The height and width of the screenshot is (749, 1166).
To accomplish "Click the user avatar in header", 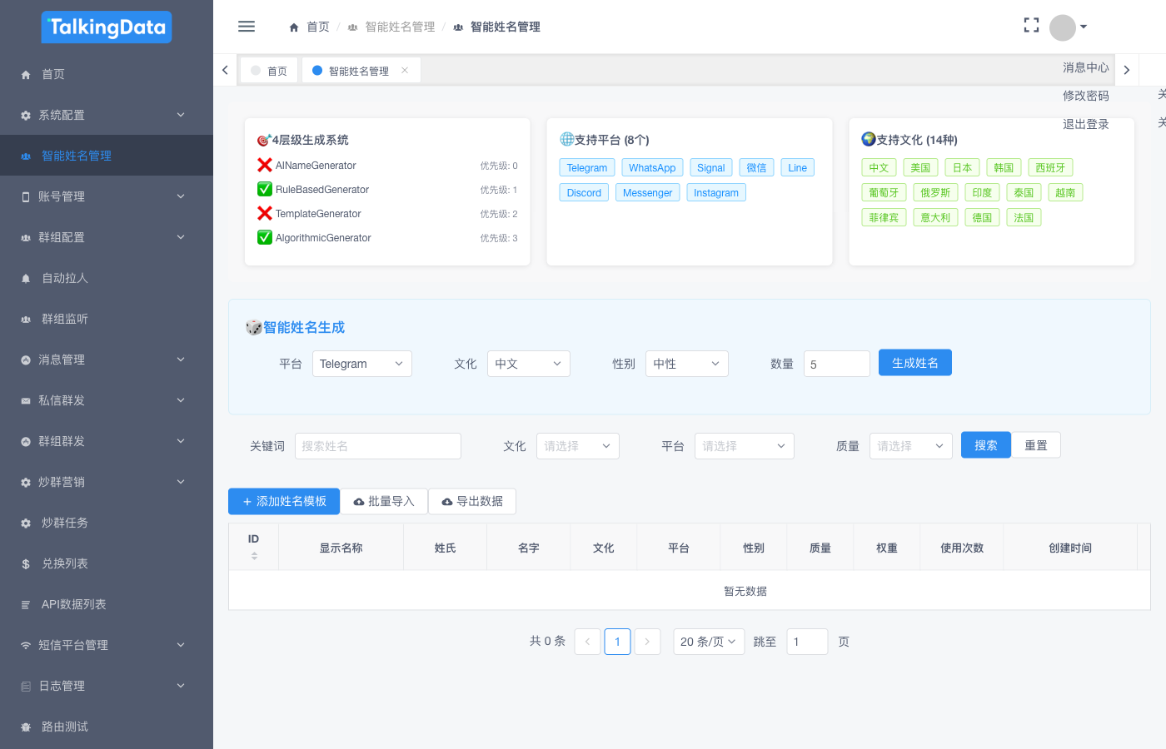I will 1063,27.
